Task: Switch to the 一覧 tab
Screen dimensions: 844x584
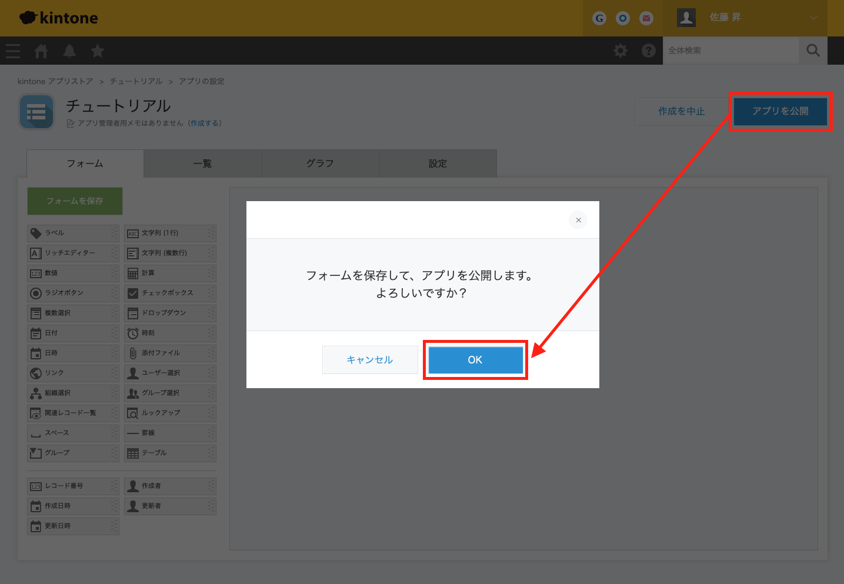Action: point(202,163)
